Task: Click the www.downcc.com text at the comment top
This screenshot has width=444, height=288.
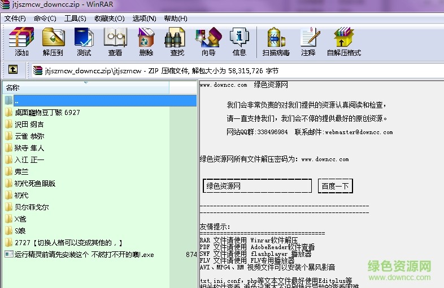Action: click(x=224, y=85)
